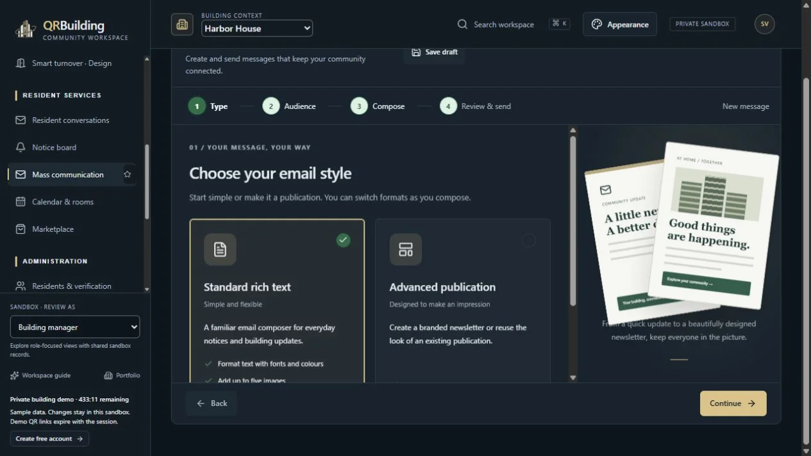Go to step 3 Compose
The height and width of the screenshot is (456, 811).
click(378, 106)
